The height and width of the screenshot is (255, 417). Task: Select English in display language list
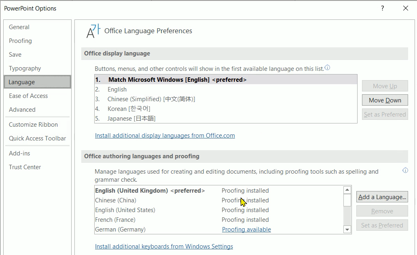[226, 89]
